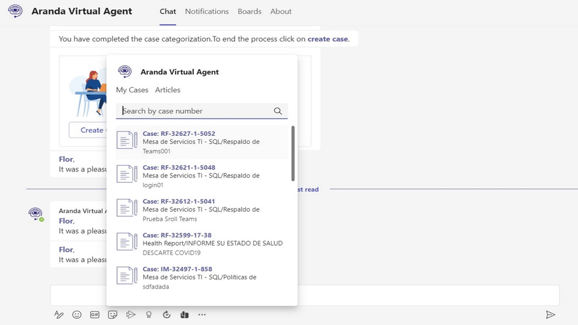The image size is (578, 325).
Task: Click the 'DESCARTE COVID19' text
Action: pyautogui.click(x=171, y=253)
